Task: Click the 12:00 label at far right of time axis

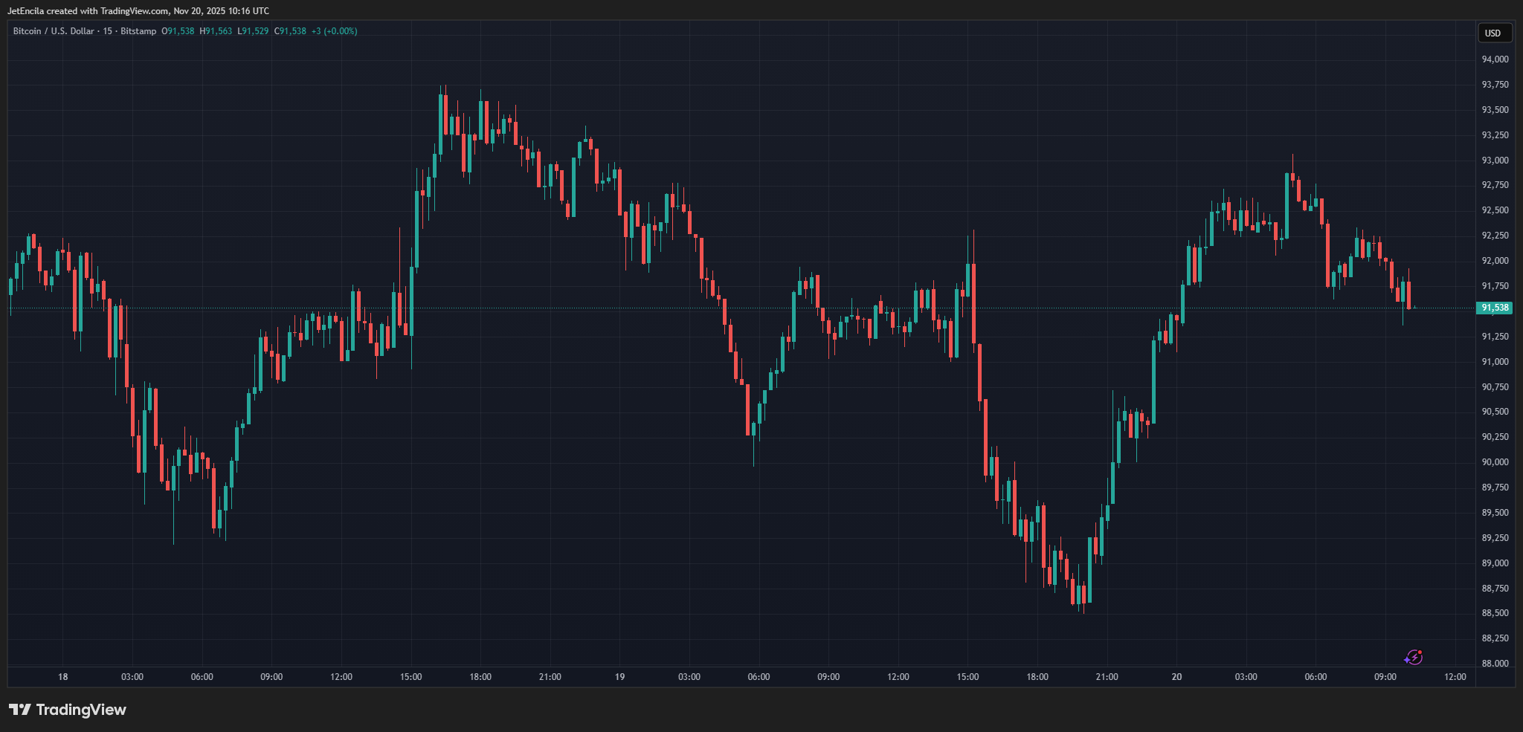Action: [x=1455, y=677]
